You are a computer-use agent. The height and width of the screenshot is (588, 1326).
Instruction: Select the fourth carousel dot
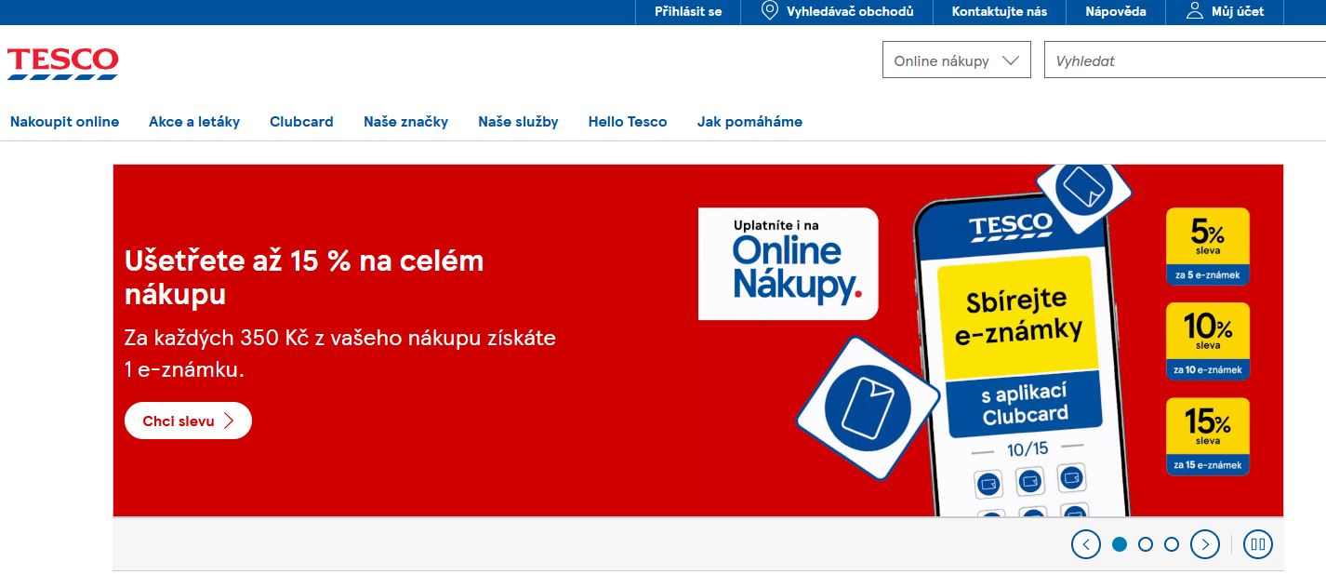tap(1171, 544)
